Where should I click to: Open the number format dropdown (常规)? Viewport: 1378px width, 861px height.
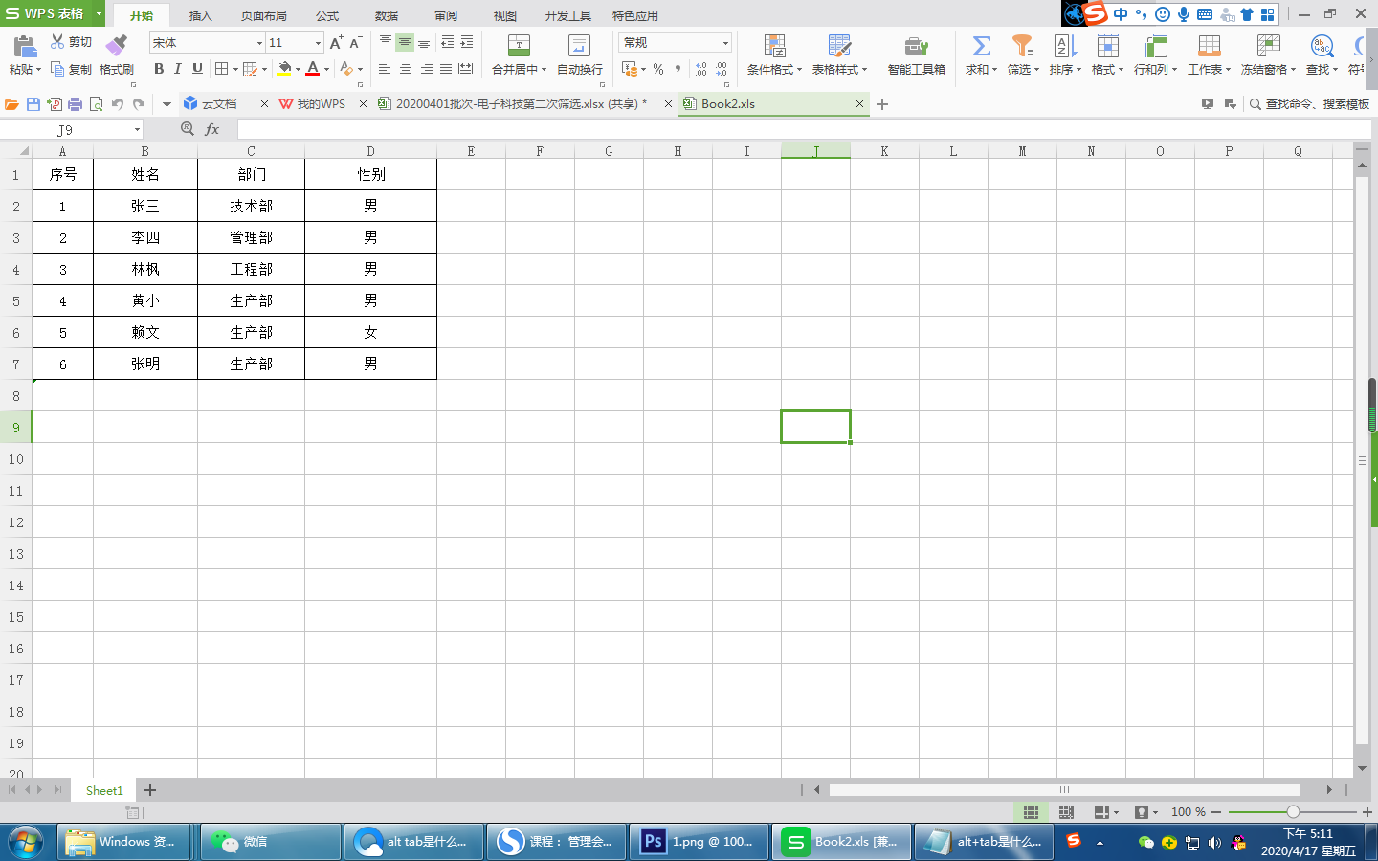tap(725, 43)
